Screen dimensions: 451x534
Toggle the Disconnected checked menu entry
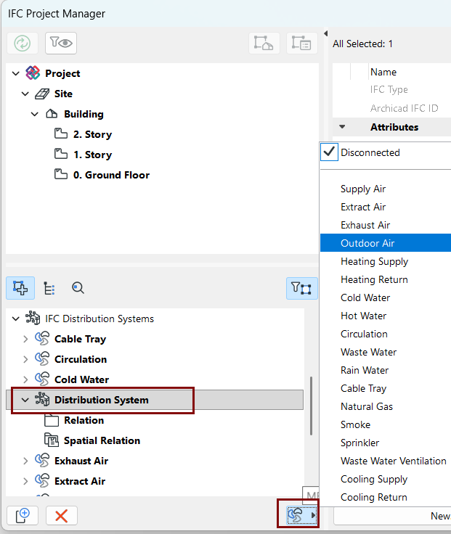click(385, 152)
